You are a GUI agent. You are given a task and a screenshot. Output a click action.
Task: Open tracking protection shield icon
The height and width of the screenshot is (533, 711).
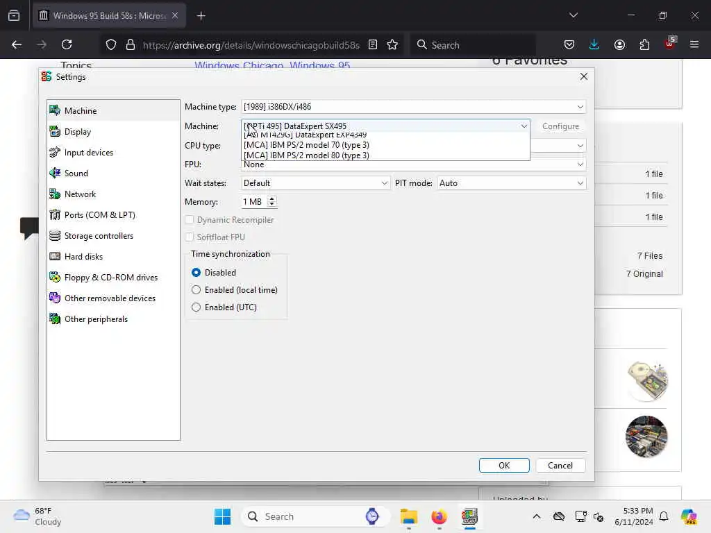[x=111, y=44]
